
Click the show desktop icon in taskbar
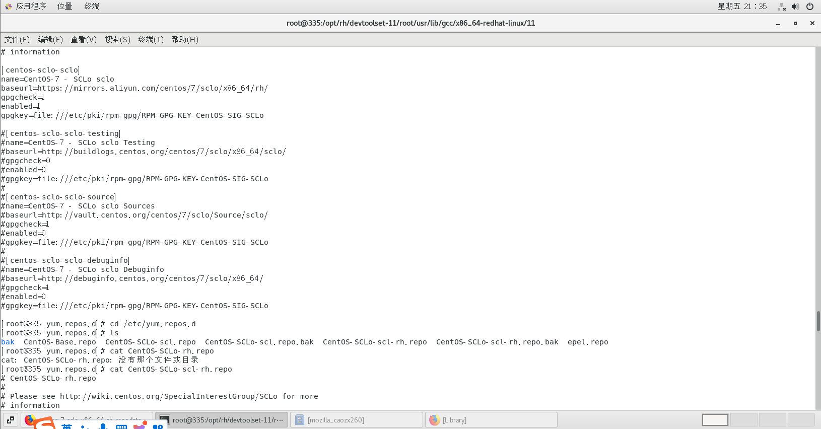11,420
